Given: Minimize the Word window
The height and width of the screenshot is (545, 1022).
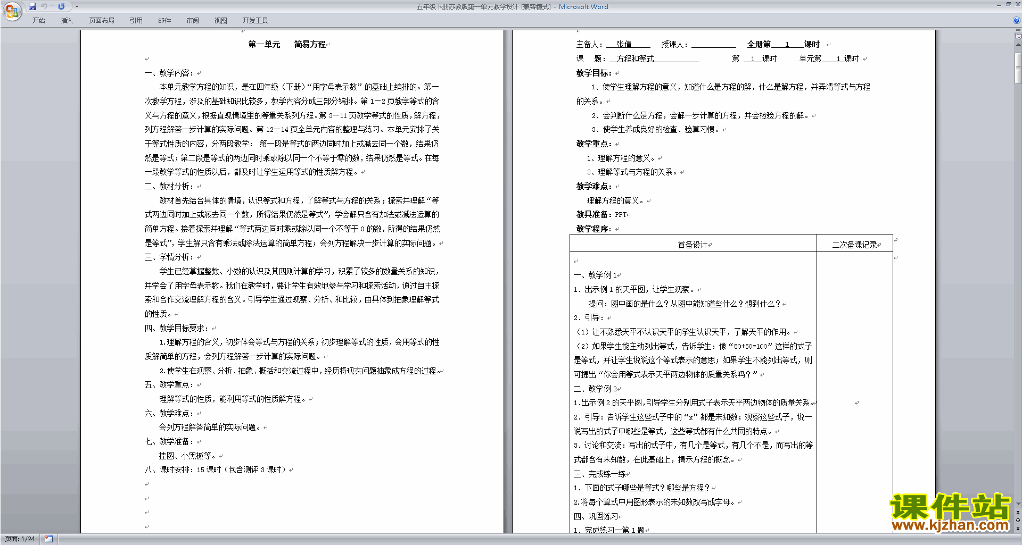Looking at the screenshot, I should click(999, 5).
